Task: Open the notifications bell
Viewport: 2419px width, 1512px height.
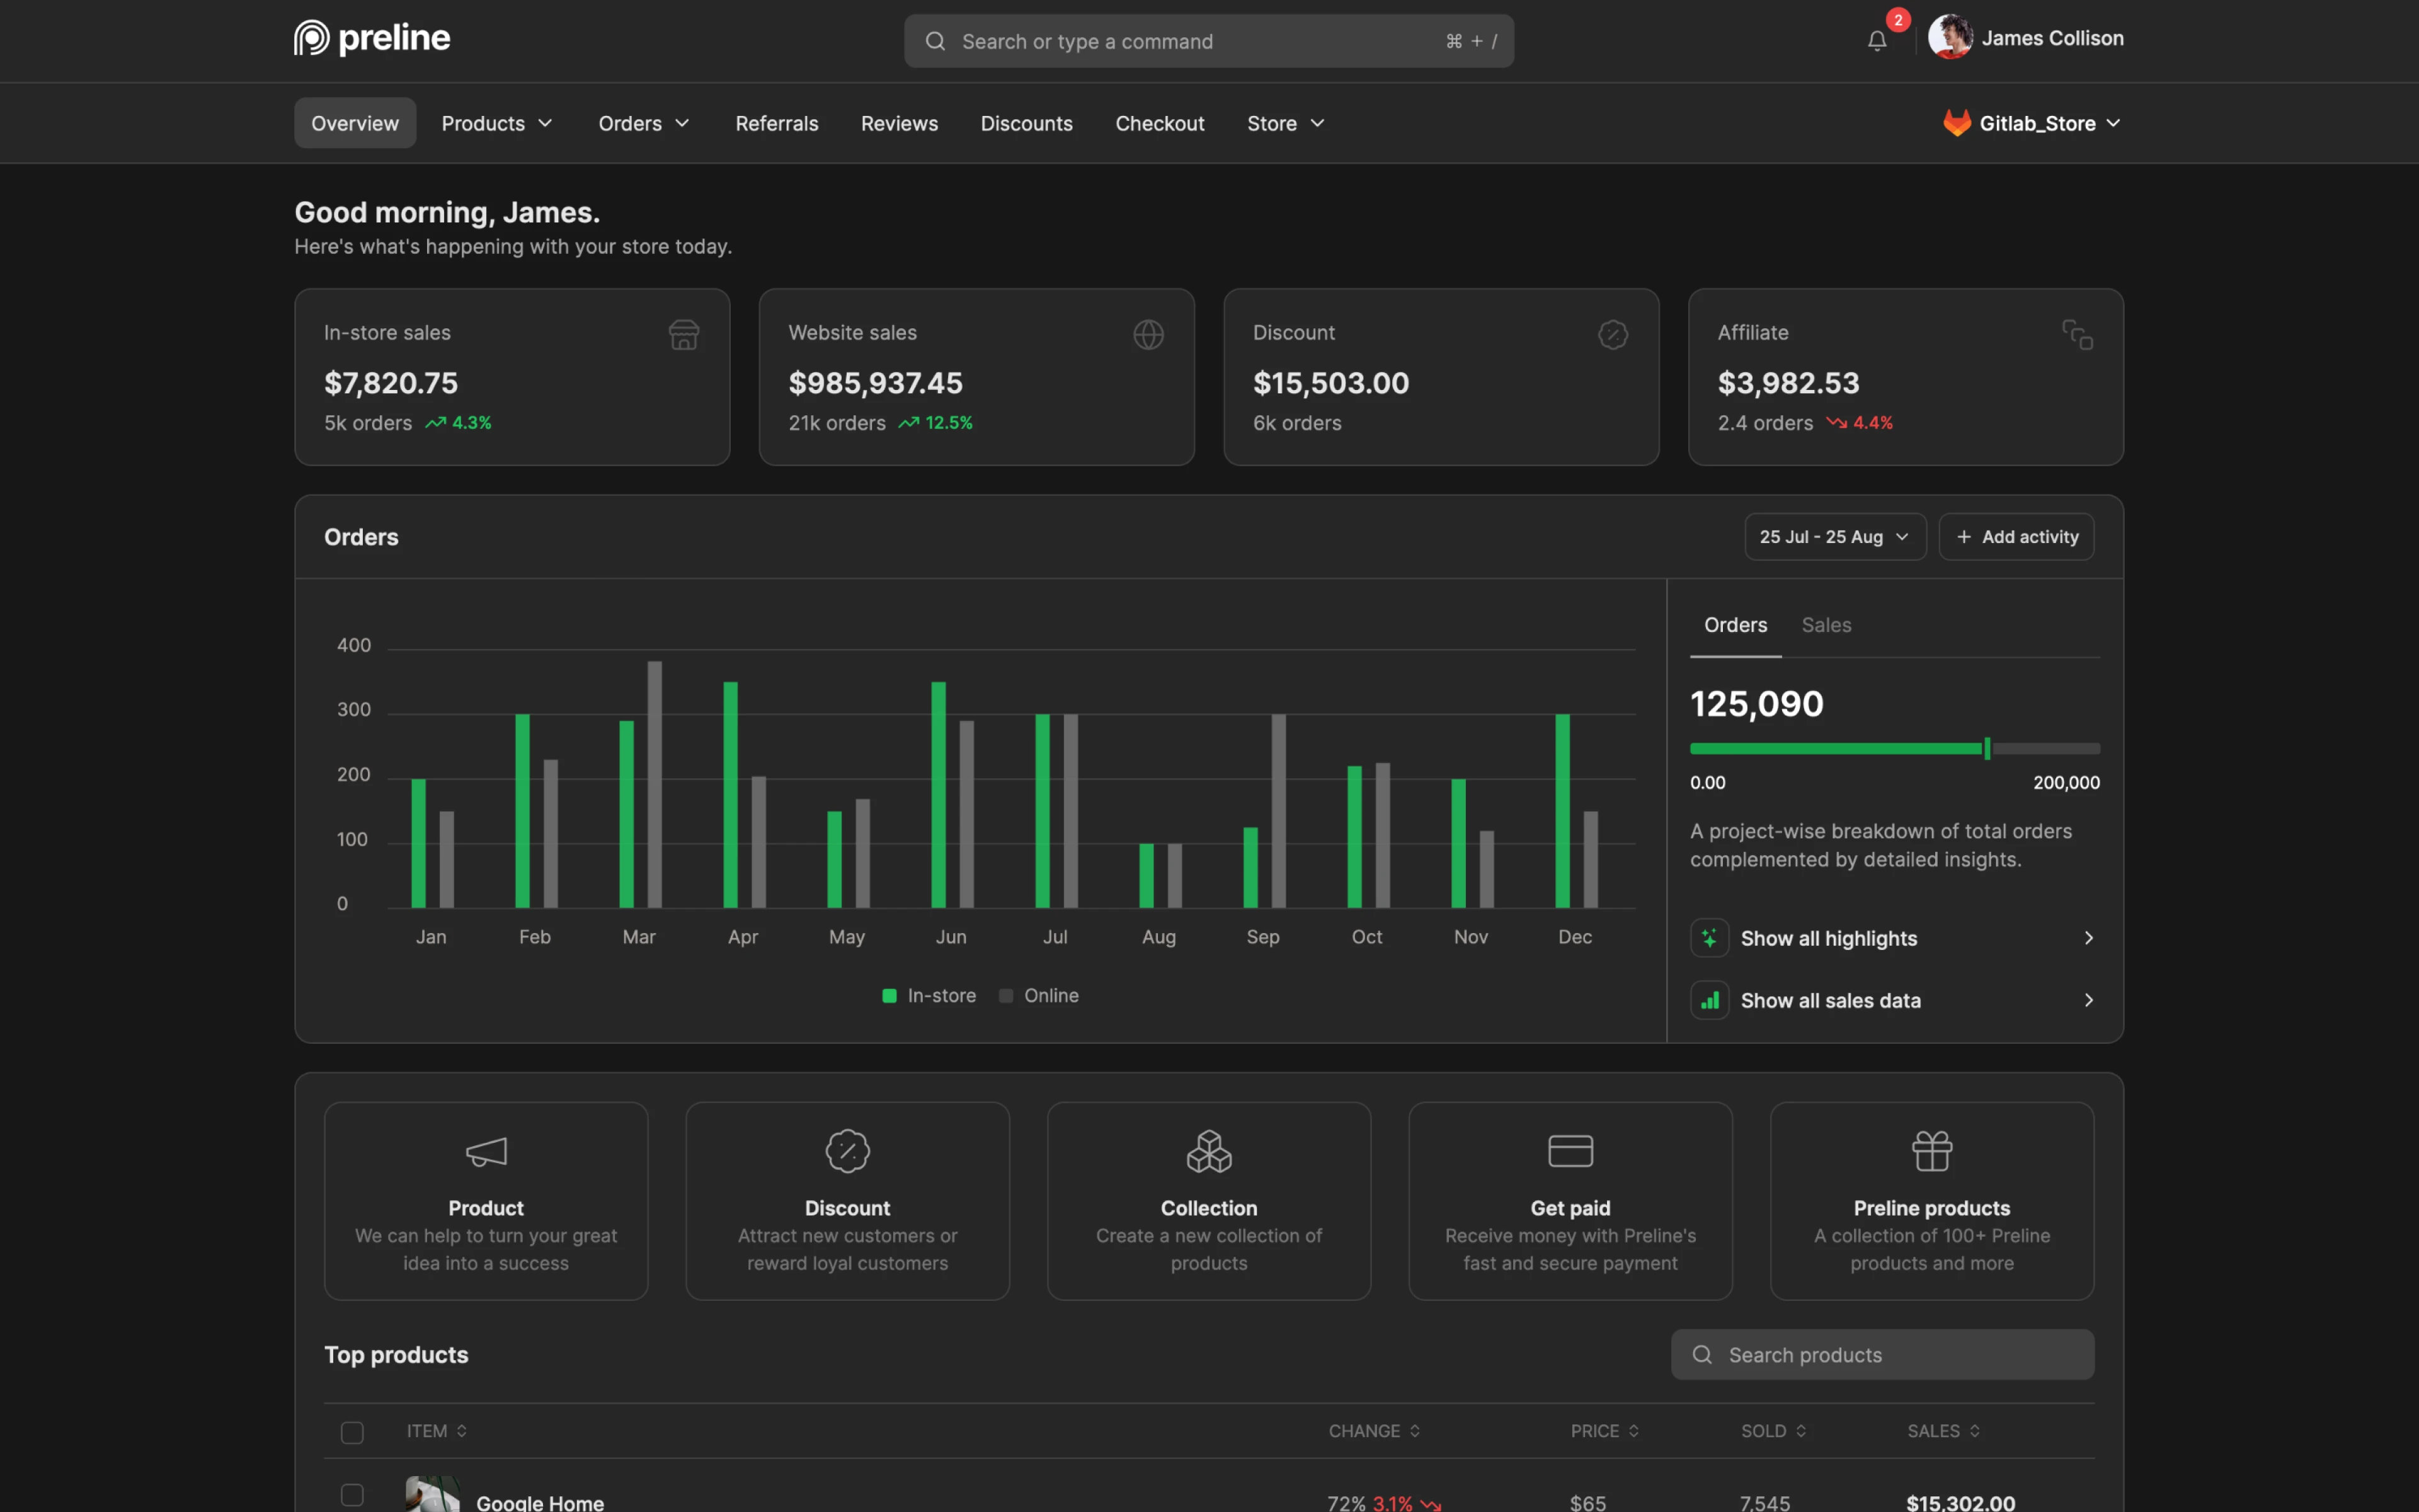Action: tap(1877, 41)
